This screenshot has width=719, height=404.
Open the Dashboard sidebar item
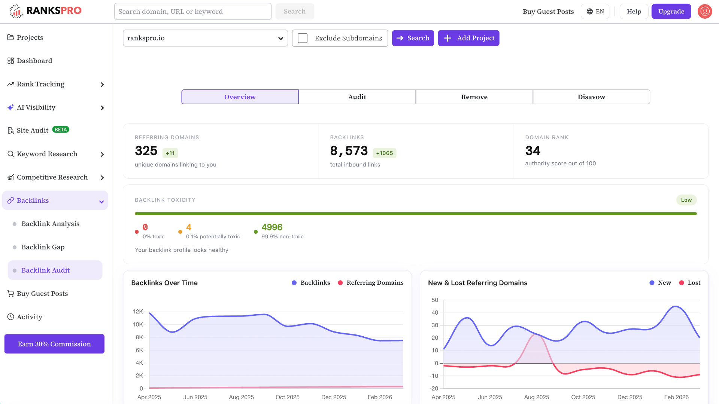[55, 61]
